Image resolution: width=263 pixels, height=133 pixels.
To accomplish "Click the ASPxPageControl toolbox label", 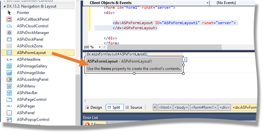I will tap(32, 99).
